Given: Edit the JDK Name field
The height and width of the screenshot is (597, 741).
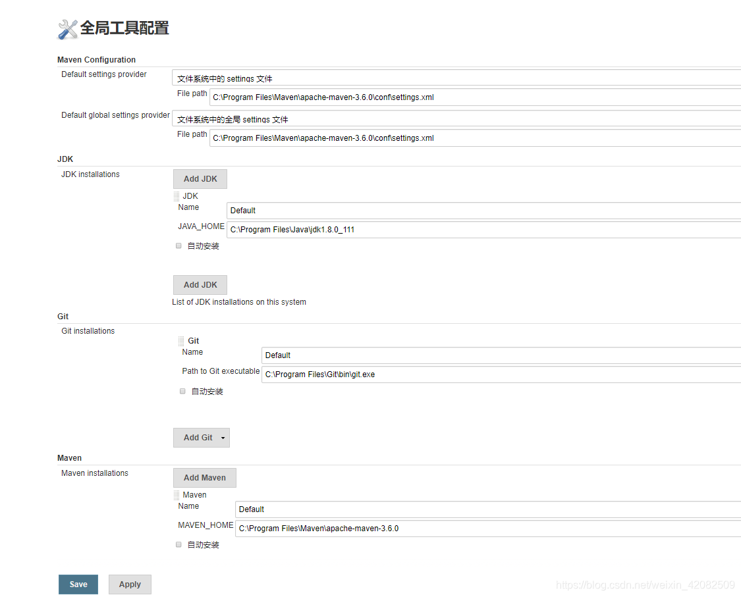Looking at the screenshot, I should [x=484, y=211].
